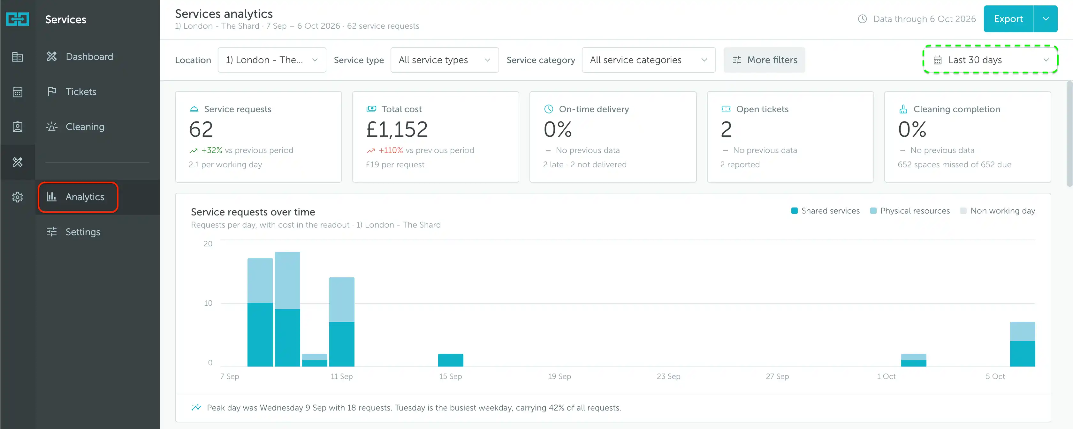Screen dimensions: 1073x429
Task: Click the text "2 late · 2 not delivered"
Action: 584,164
